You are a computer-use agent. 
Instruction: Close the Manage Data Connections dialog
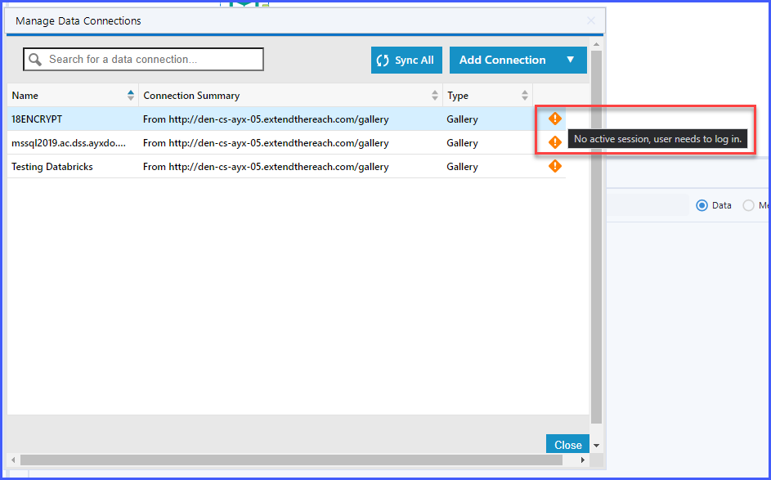click(x=567, y=444)
